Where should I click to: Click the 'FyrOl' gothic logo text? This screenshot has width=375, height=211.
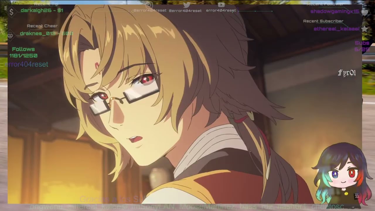[x=347, y=73]
